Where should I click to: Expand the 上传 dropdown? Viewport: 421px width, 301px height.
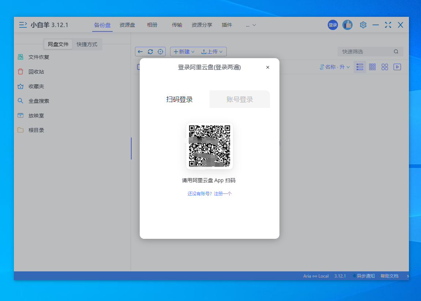click(212, 52)
